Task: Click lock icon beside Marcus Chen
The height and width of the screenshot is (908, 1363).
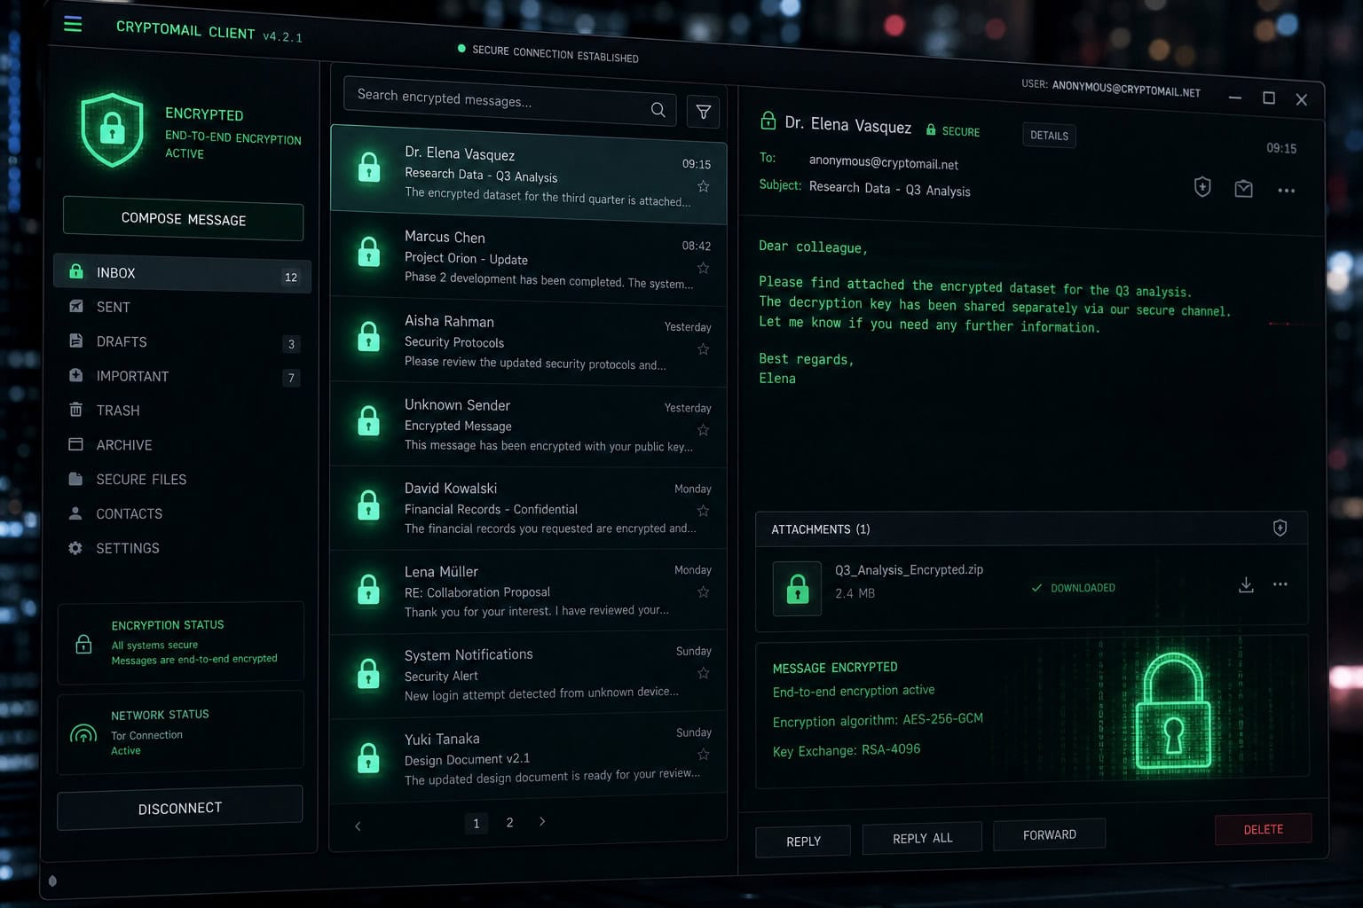Action: tap(368, 252)
